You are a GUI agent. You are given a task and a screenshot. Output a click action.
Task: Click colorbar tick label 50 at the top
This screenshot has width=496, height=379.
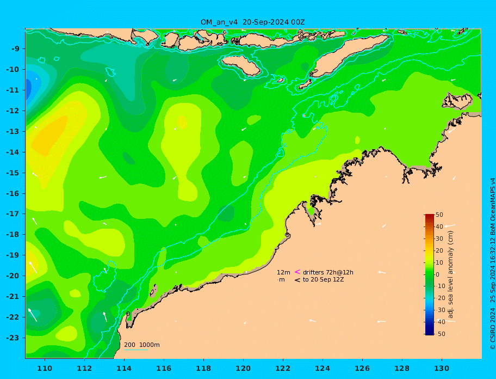pos(439,215)
